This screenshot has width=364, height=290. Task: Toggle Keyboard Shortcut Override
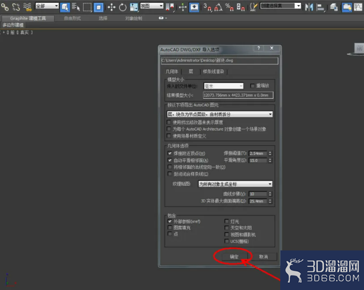[x=194, y=7]
